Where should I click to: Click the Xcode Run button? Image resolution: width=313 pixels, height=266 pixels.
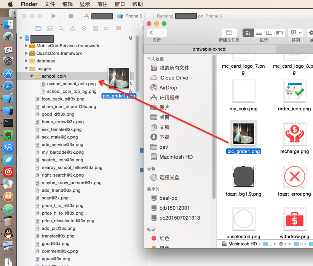(54, 16)
